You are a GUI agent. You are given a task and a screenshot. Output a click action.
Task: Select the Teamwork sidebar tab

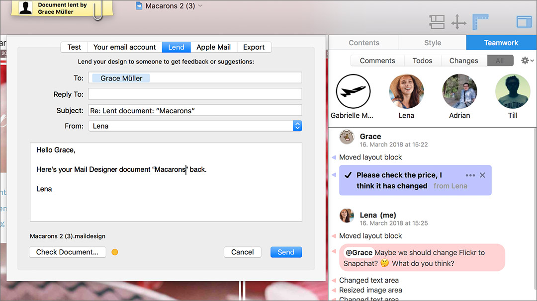(501, 42)
